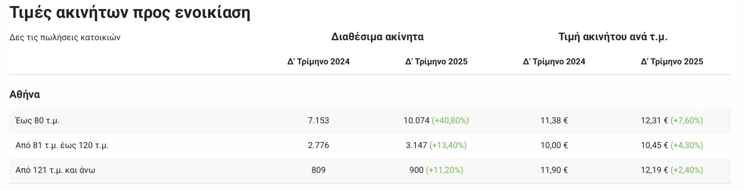Click the +7,60% price change figure

tap(686, 121)
